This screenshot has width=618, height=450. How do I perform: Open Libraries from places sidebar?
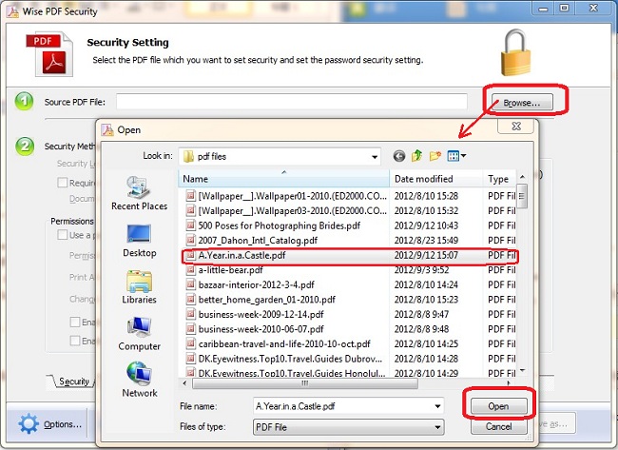point(139,286)
